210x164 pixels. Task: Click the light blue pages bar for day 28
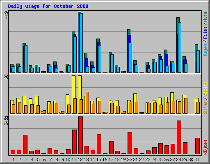pos(180,47)
